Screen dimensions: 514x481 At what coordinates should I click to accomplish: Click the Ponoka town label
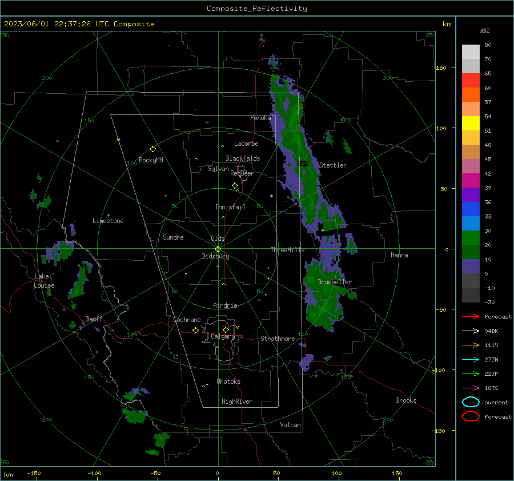pyautogui.click(x=260, y=118)
